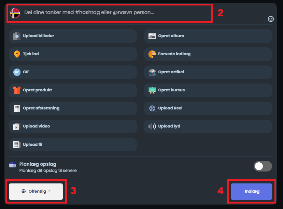The image size is (283, 209).
Task: Click the location pin Tjek ind icon
Action: pyautogui.click(x=17, y=54)
